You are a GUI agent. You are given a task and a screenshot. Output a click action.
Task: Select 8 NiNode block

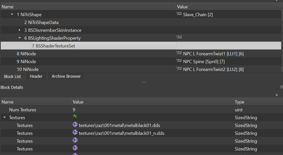point(26,54)
